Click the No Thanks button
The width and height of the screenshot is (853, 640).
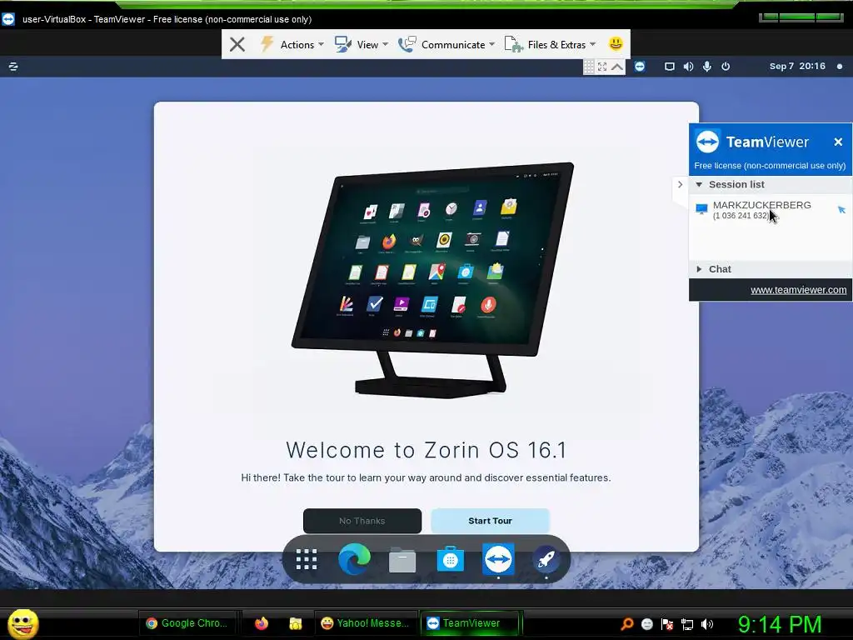tap(362, 521)
